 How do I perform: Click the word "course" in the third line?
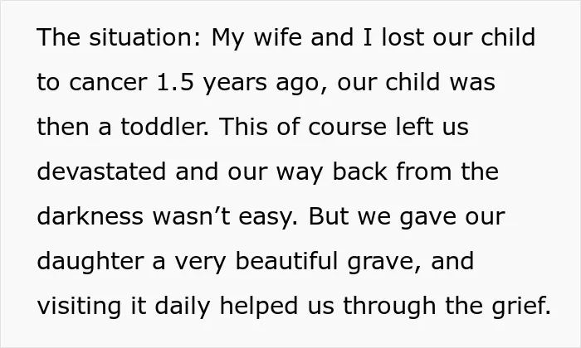347,128
